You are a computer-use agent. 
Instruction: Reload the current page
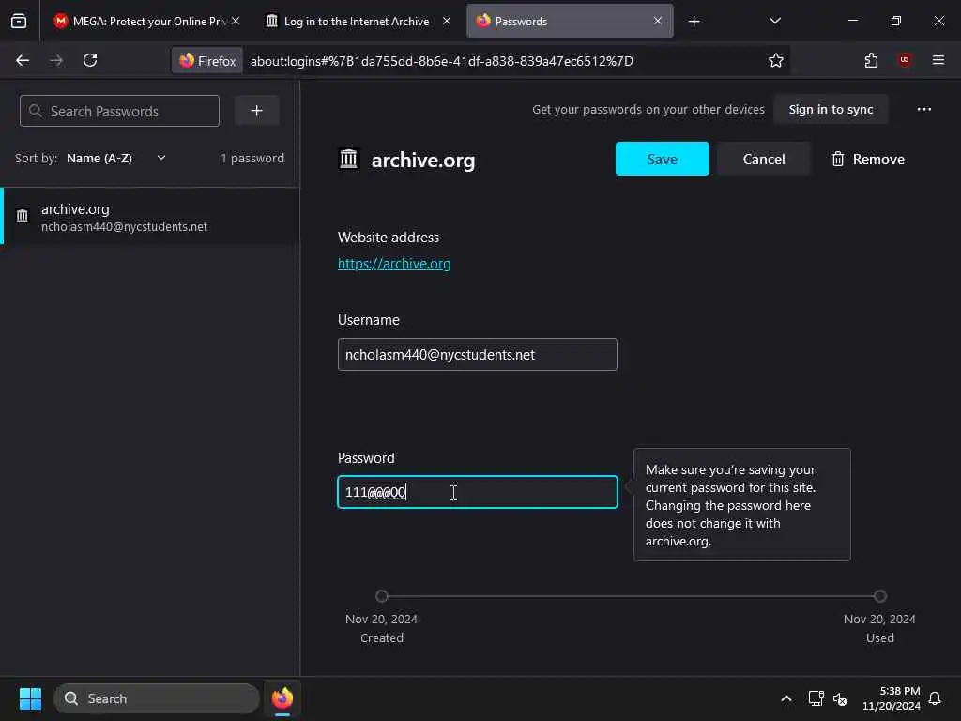coord(90,60)
